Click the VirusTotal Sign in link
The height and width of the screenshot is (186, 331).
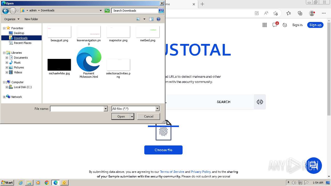pos(297,25)
